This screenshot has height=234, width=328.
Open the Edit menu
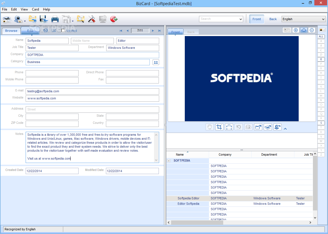pyautogui.click(x=14, y=9)
